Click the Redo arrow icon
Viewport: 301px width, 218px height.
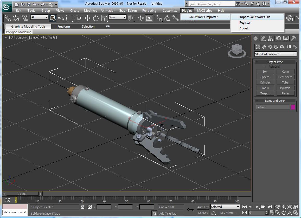click(42, 4)
